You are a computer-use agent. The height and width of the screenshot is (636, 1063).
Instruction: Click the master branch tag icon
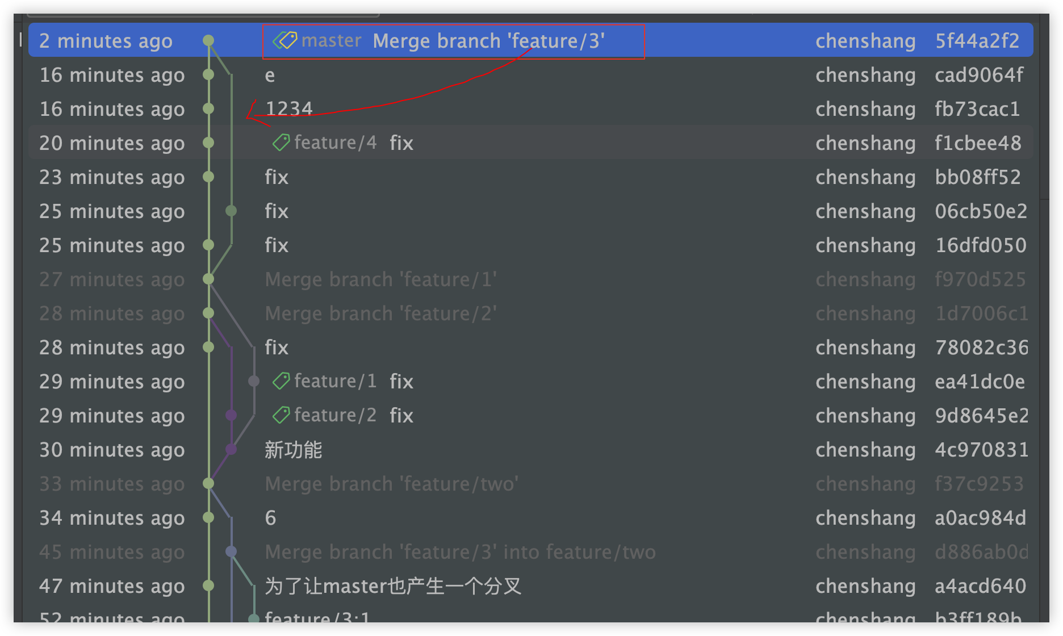point(285,40)
